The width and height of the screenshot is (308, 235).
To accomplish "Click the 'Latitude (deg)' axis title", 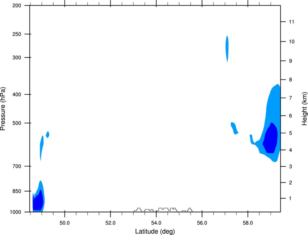I will pyautogui.click(x=155, y=231).
